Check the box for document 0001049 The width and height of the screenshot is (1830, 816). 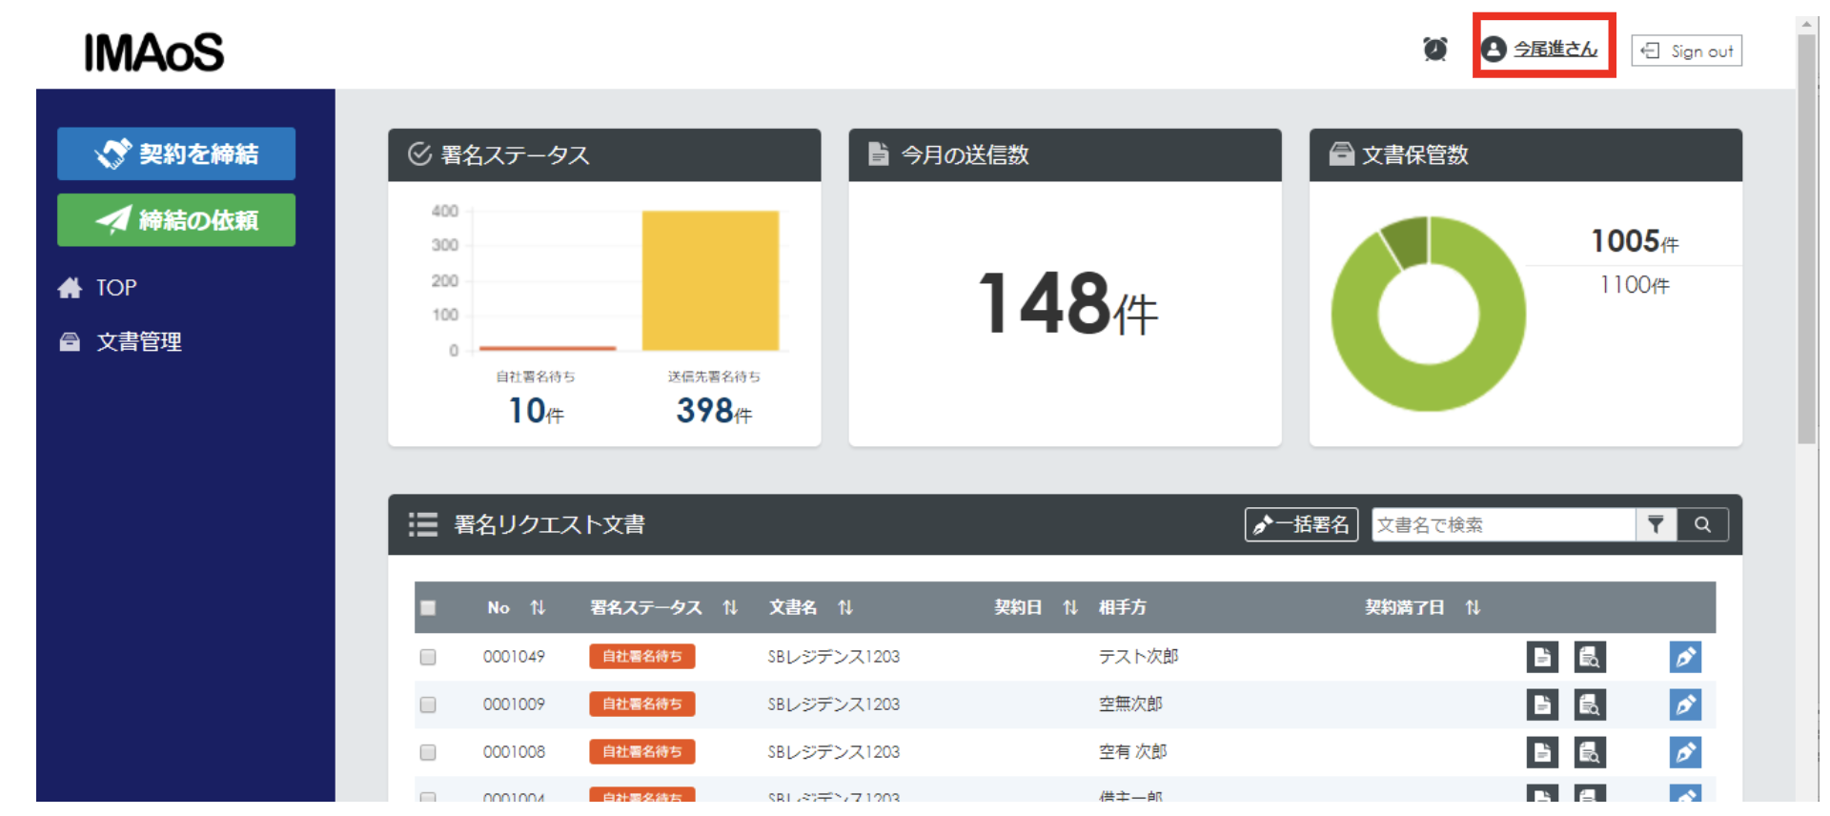pyautogui.click(x=428, y=657)
